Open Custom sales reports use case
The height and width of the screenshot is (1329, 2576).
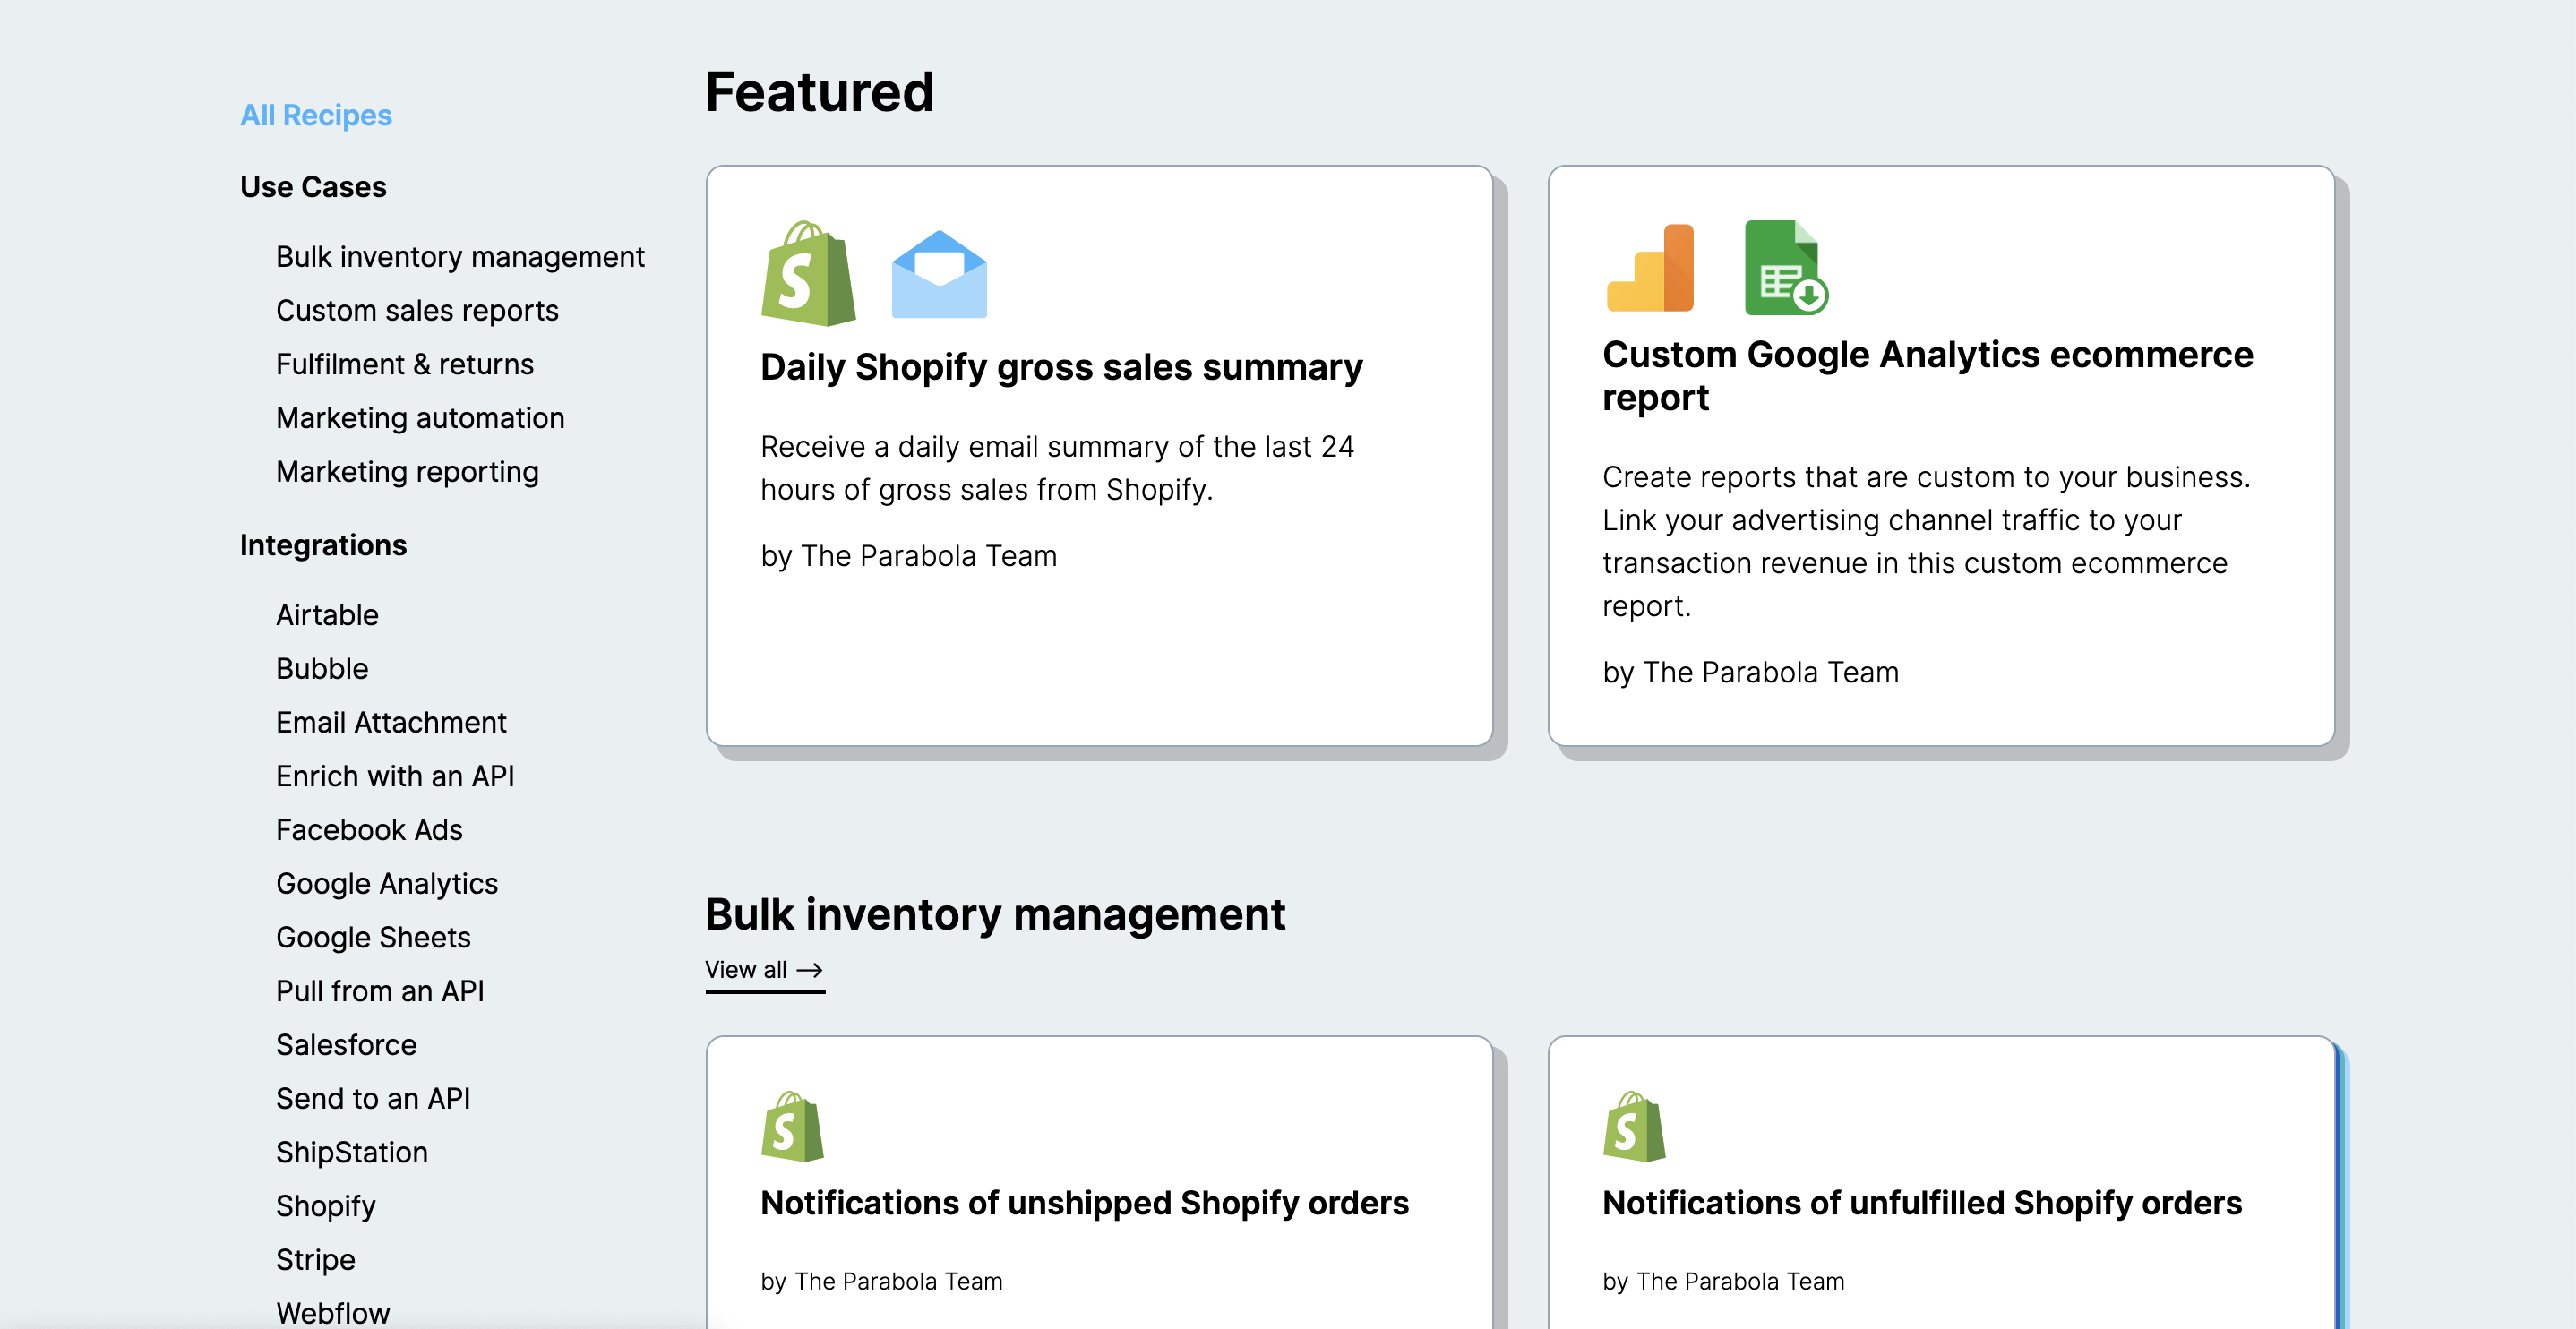coord(417,311)
